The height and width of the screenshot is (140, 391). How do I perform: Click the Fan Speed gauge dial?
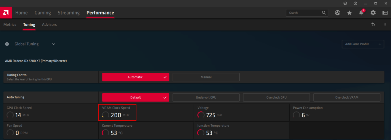click(10, 133)
